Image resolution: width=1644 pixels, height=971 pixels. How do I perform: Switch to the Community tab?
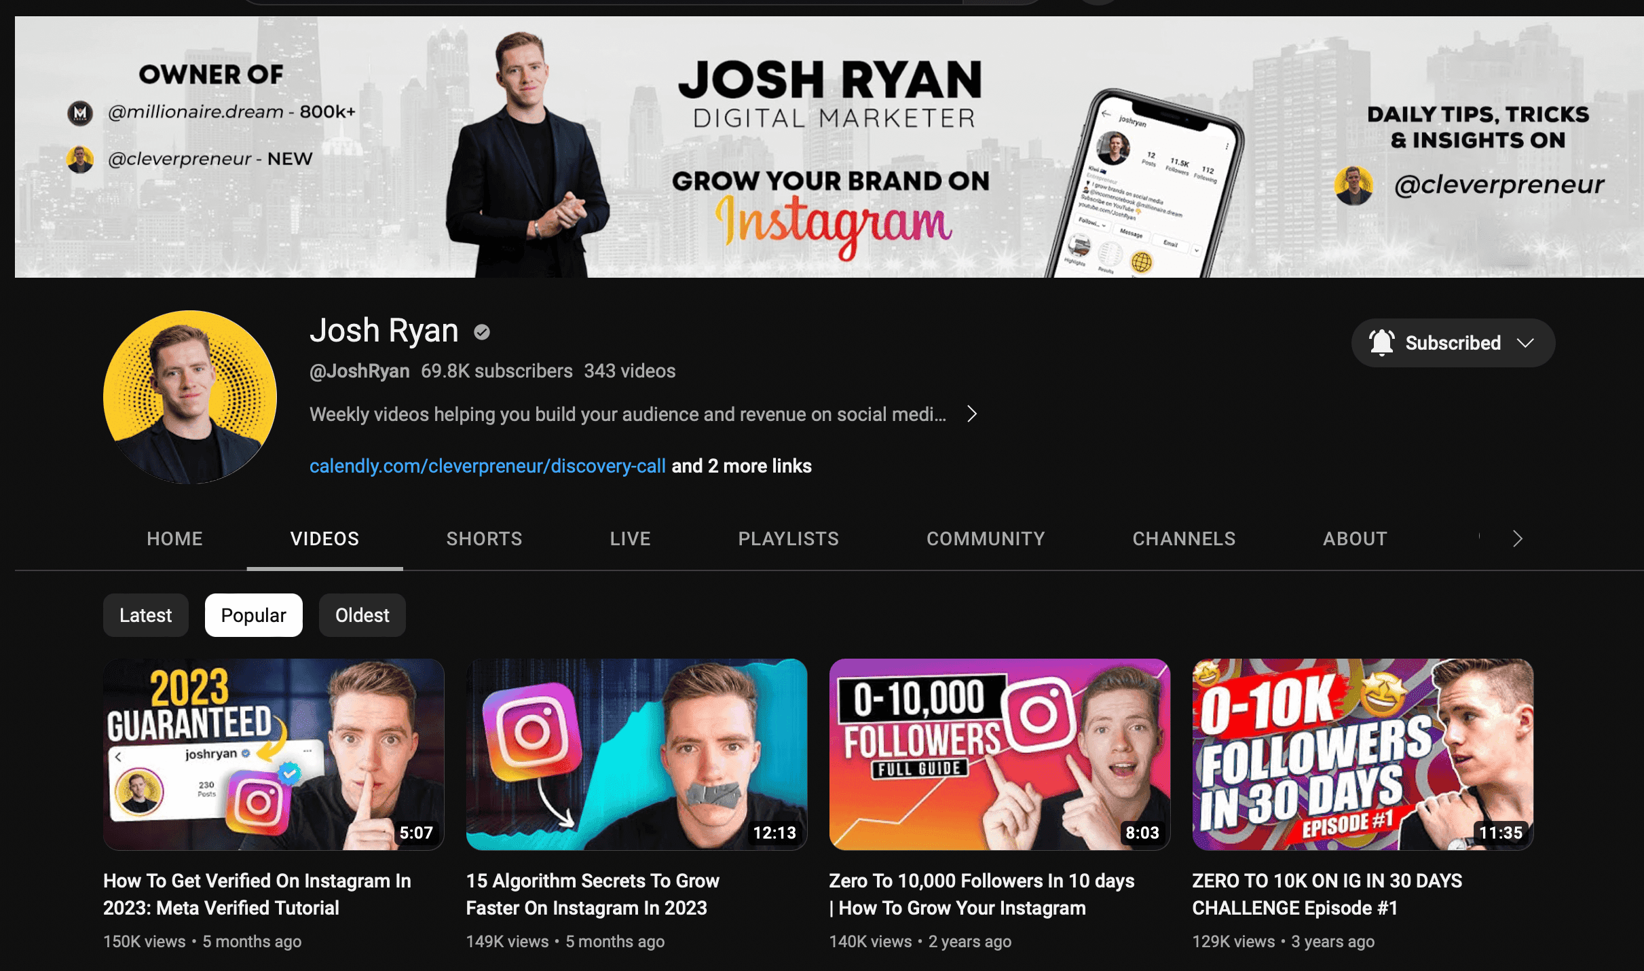click(986, 538)
